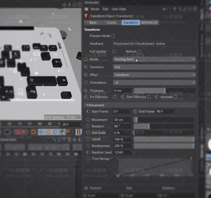
Task: Check the Pre Effectors box
Action: [x=115, y=97]
